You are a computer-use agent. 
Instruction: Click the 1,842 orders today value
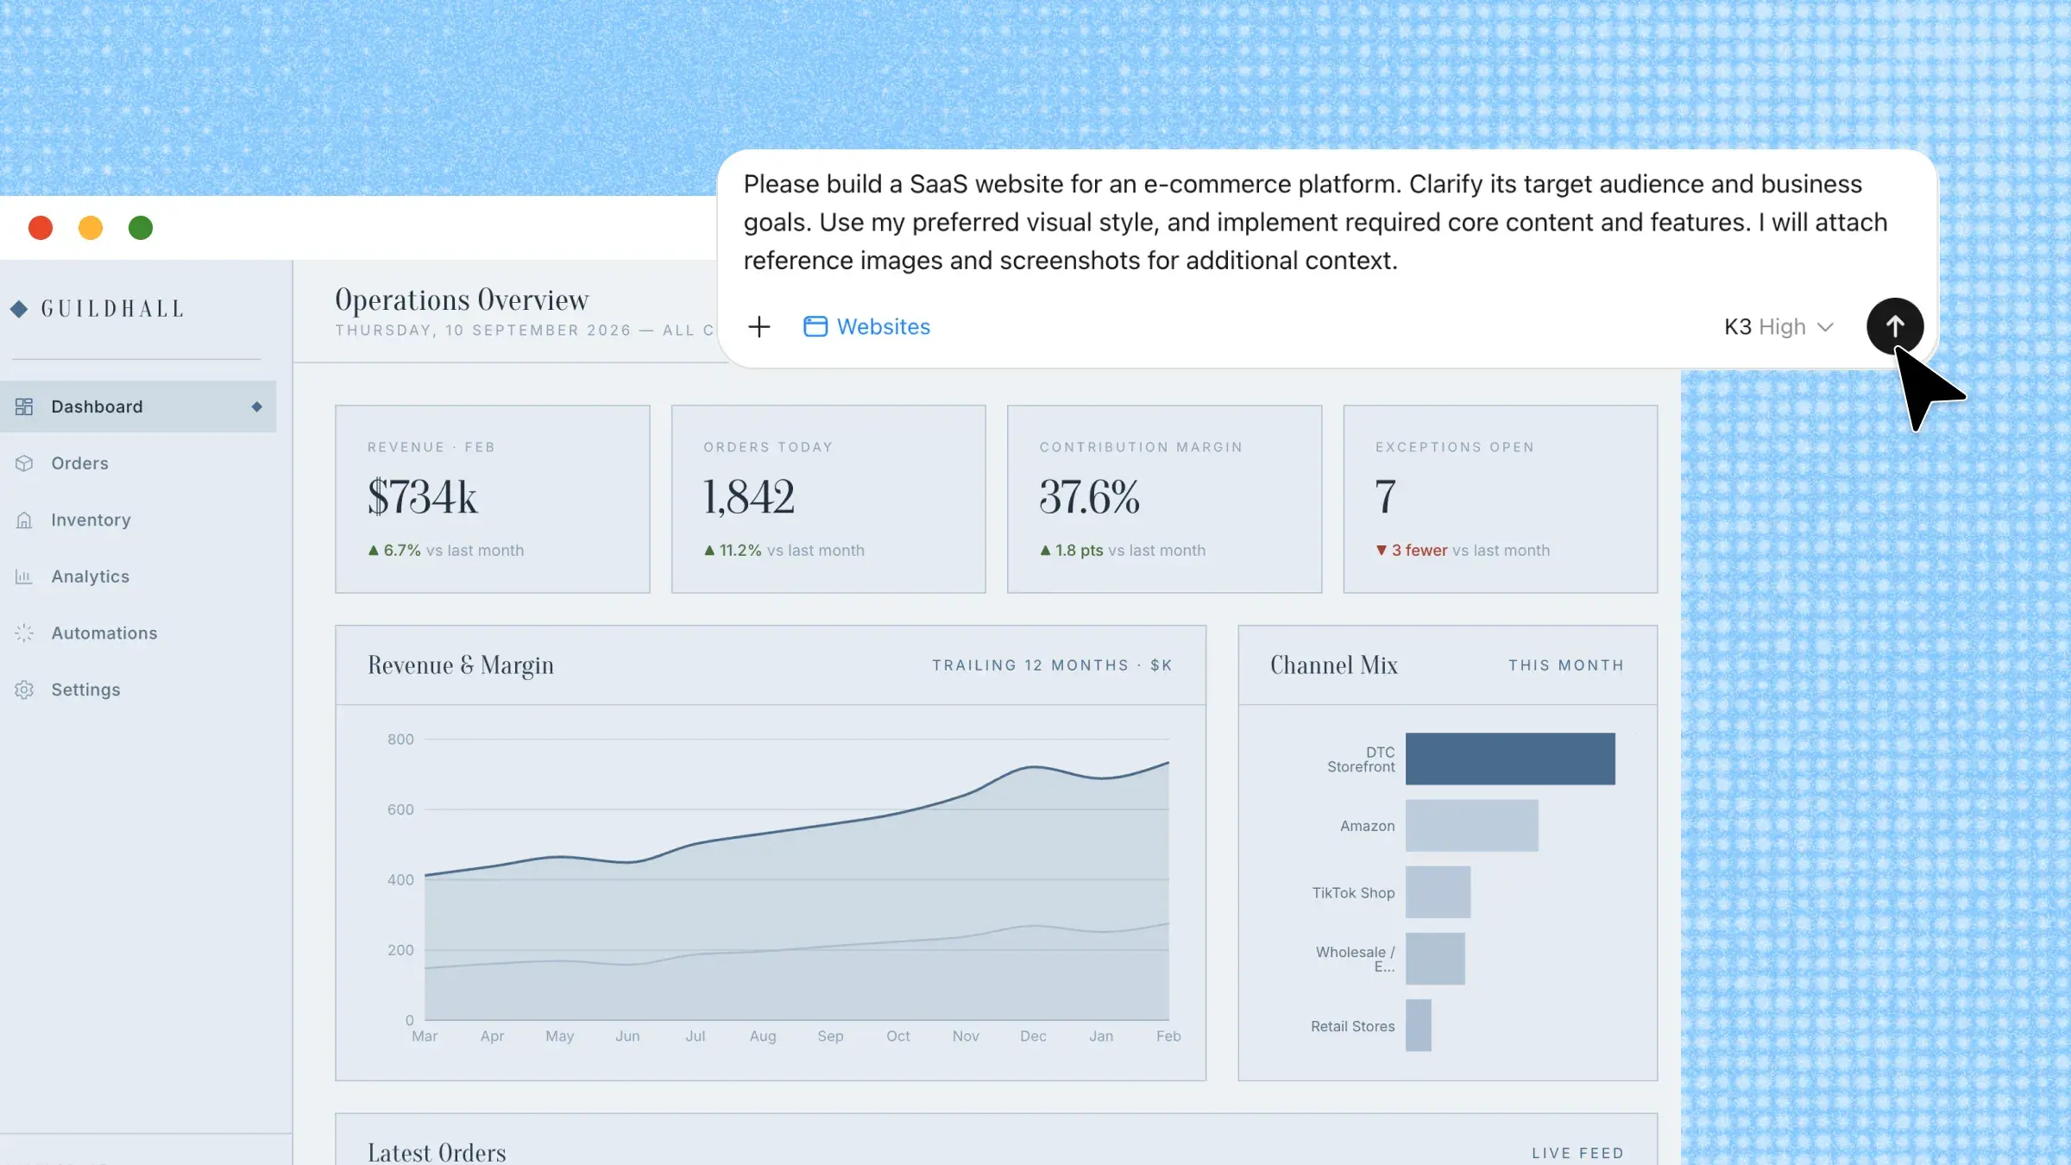(x=749, y=497)
